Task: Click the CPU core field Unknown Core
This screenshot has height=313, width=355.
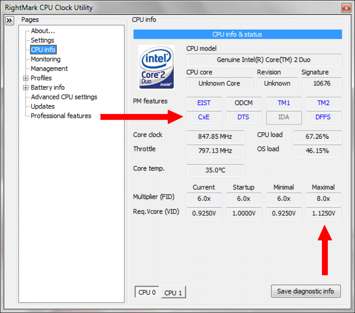Action: [x=220, y=83]
